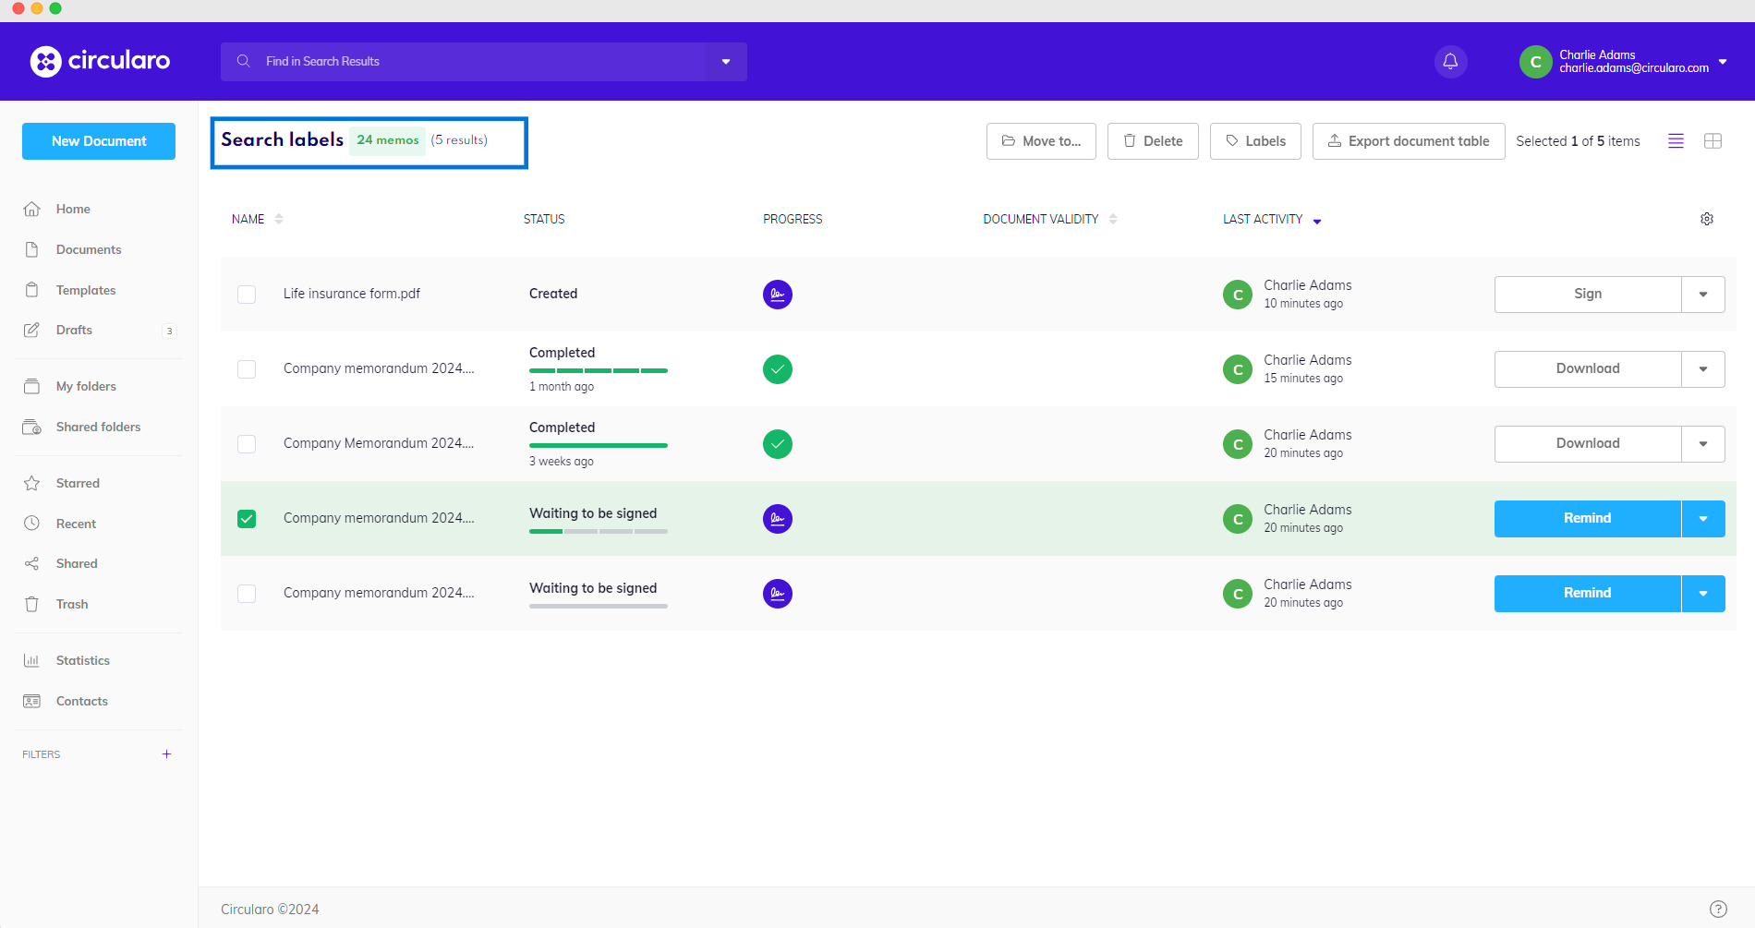Click the Circularo logo

(100, 61)
